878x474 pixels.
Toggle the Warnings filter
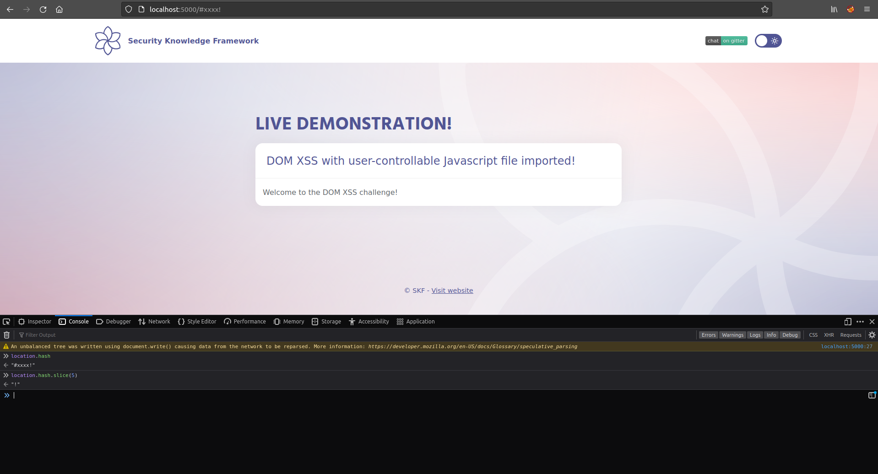coord(732,335)
